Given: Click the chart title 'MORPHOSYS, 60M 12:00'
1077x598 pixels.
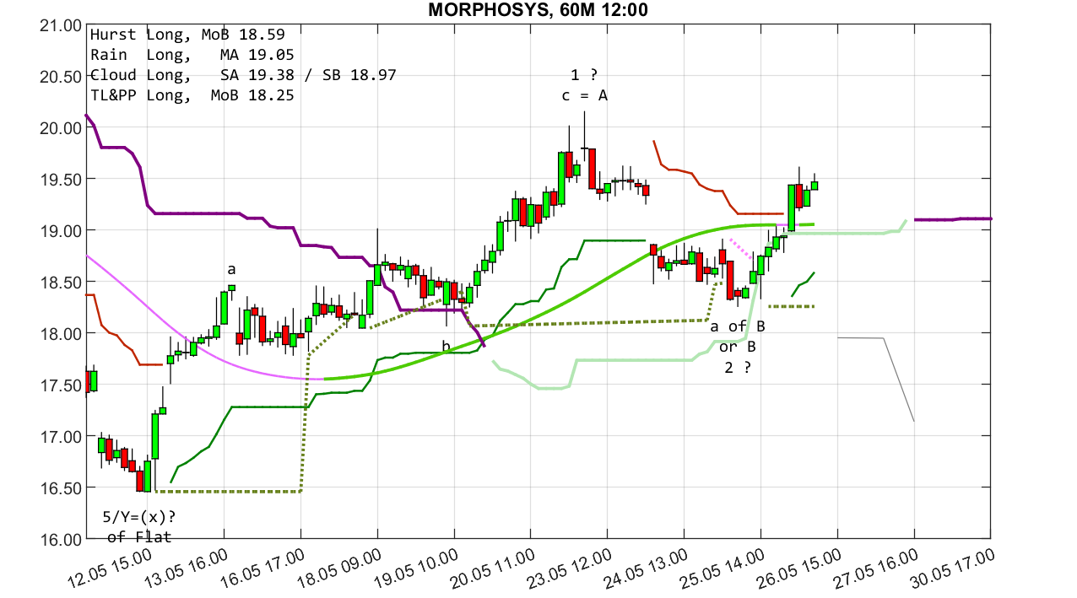Looking at the screenshot, I should (538, 10).
